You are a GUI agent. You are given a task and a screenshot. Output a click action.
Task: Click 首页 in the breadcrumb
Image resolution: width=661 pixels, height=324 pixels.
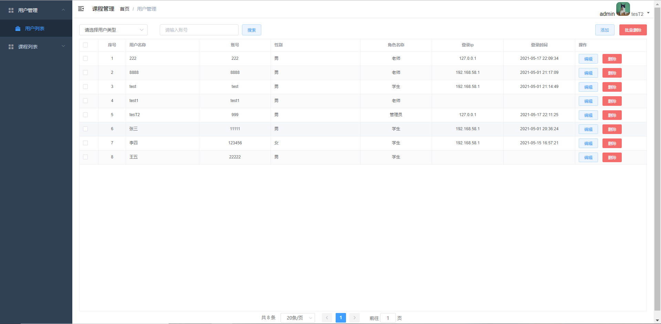[125, 9]
